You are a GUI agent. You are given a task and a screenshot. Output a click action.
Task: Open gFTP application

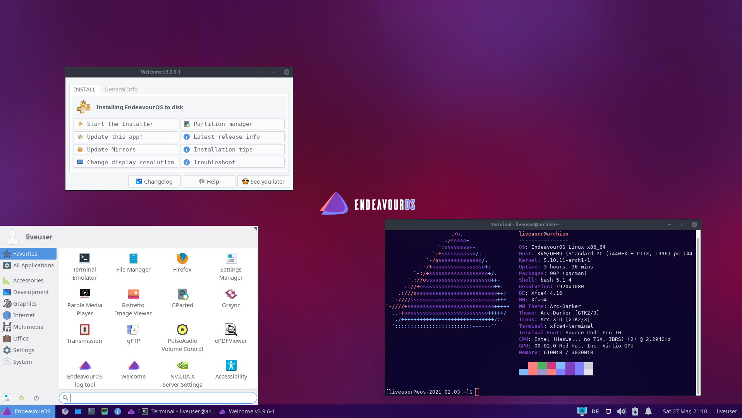pyautogui.click(x=133, y=334)
